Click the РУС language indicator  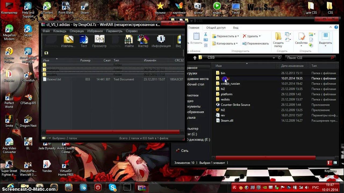(x=316, y=187)
